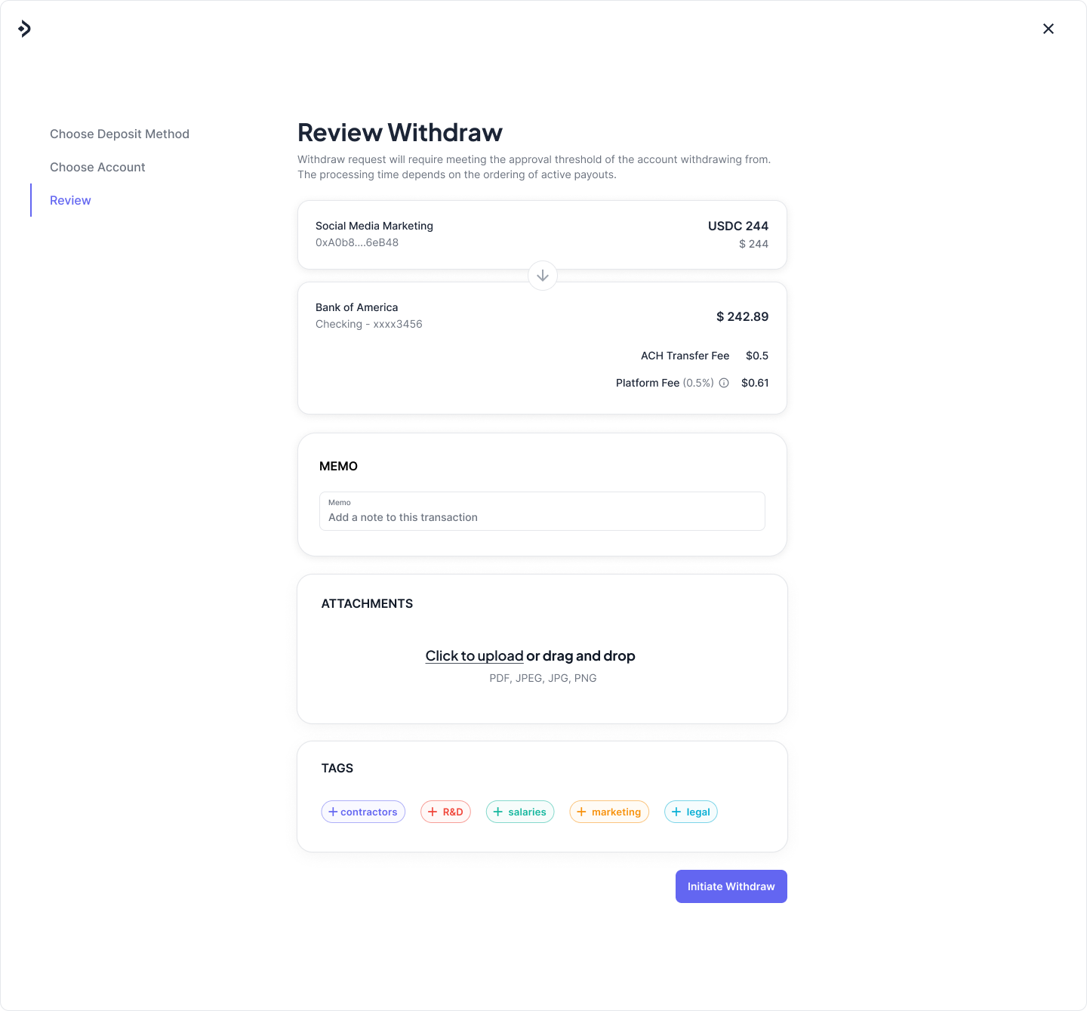The image size is (1087, 1011).
Task: Click the Memo text field
Action: [x=542, y=511]
